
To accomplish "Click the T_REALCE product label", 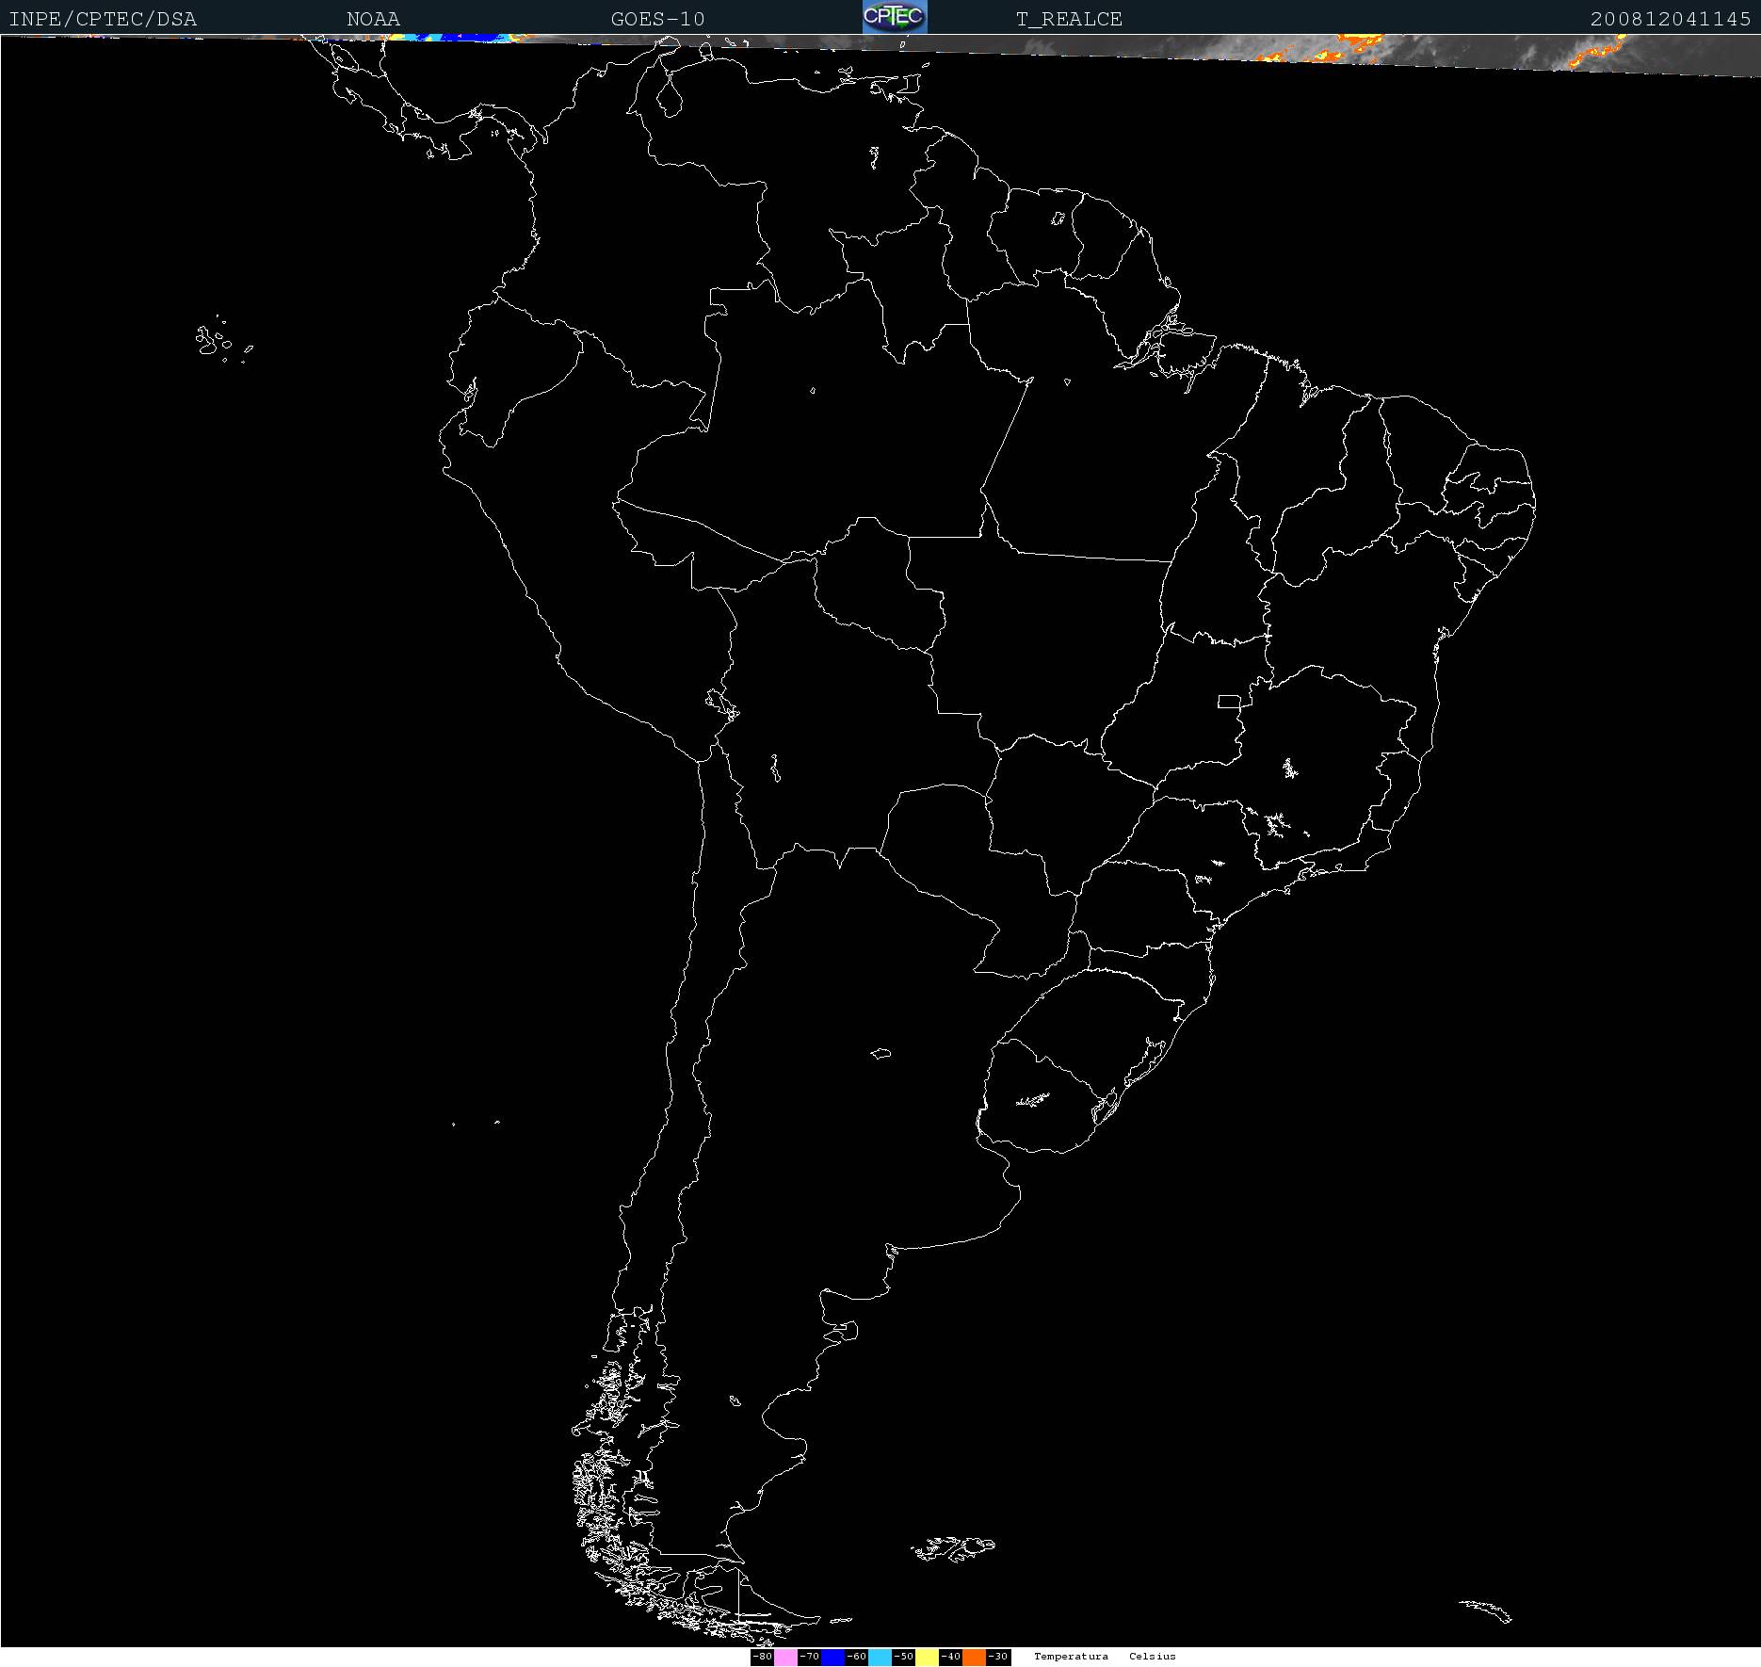I will (x=1070, y=19).
